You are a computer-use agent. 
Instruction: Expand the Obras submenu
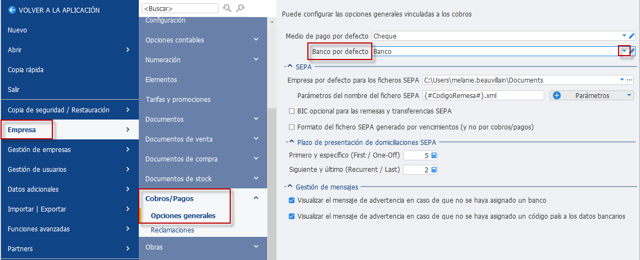pyautogui.click(x=256, y=247)
